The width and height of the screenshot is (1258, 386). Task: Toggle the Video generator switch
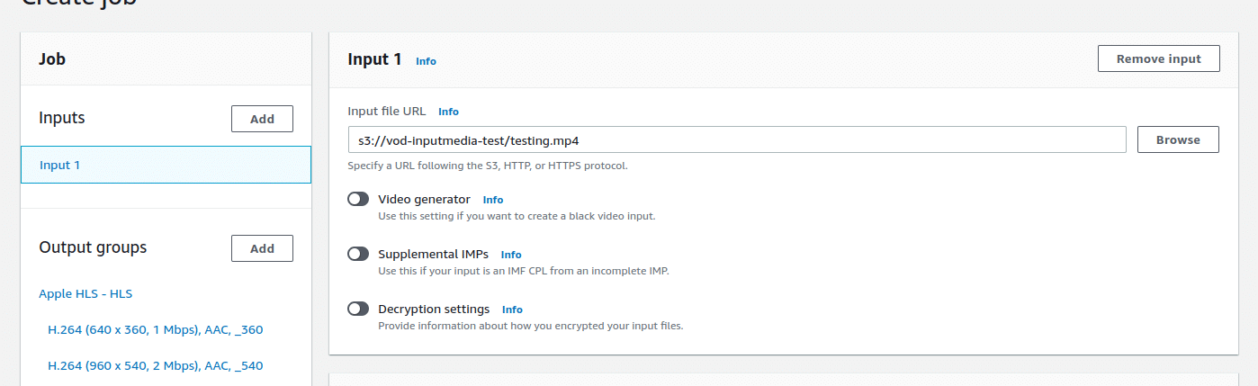358,200
